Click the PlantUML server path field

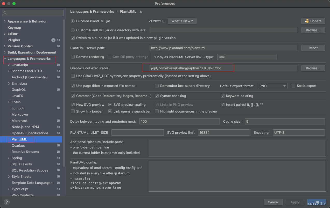tap(223, 48)
